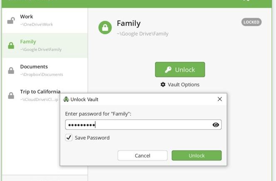Click the green lock icon beside Family
The height and width of the screenshot is (181, 276).
[11, 45]
